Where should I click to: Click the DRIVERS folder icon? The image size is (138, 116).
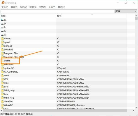point(2,50)
